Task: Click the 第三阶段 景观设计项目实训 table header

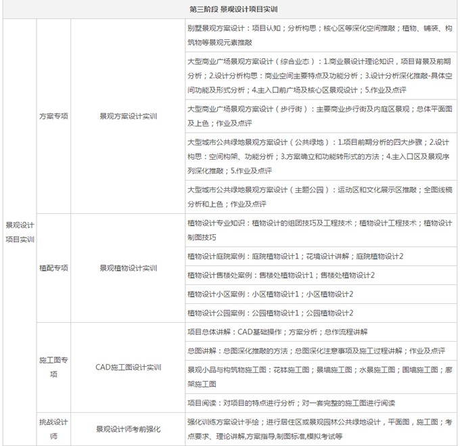Action: 230,9
